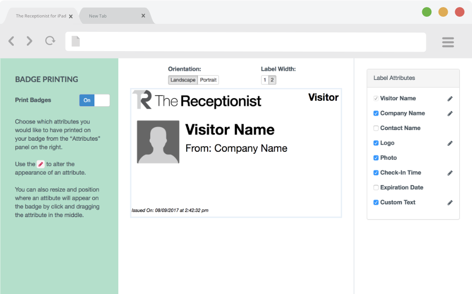Uncheck the Custom Text checkbox
The height and width of the screenshot is (294, 472).
click(x=376, y=202)
